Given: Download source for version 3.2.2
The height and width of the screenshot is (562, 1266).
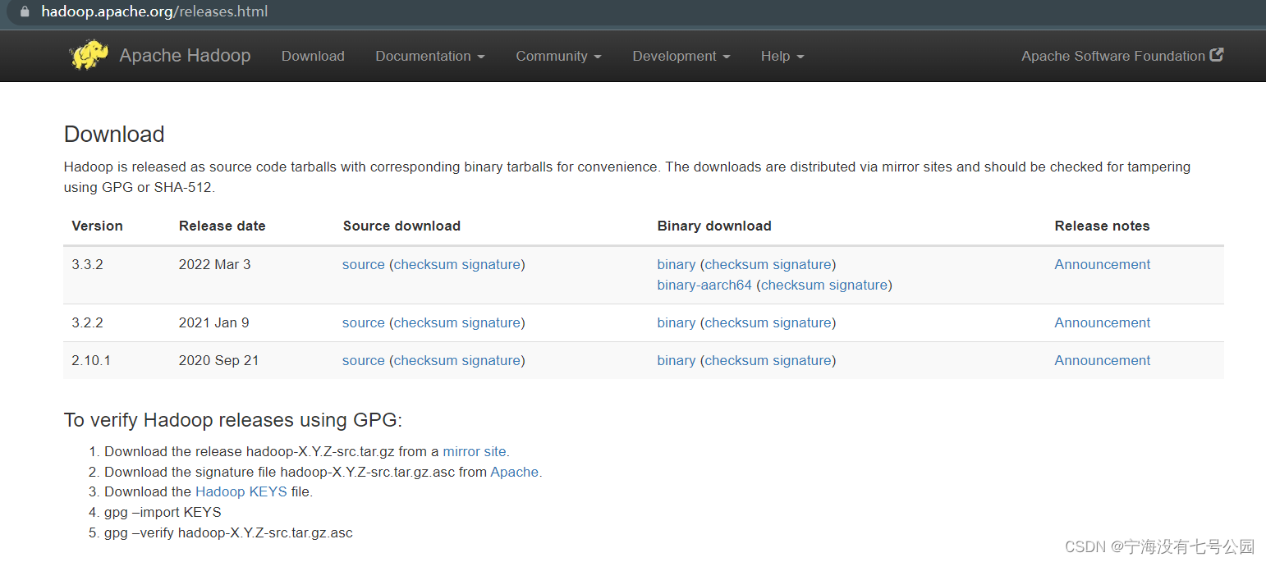Looking at the screenshot, I should 364,322.
